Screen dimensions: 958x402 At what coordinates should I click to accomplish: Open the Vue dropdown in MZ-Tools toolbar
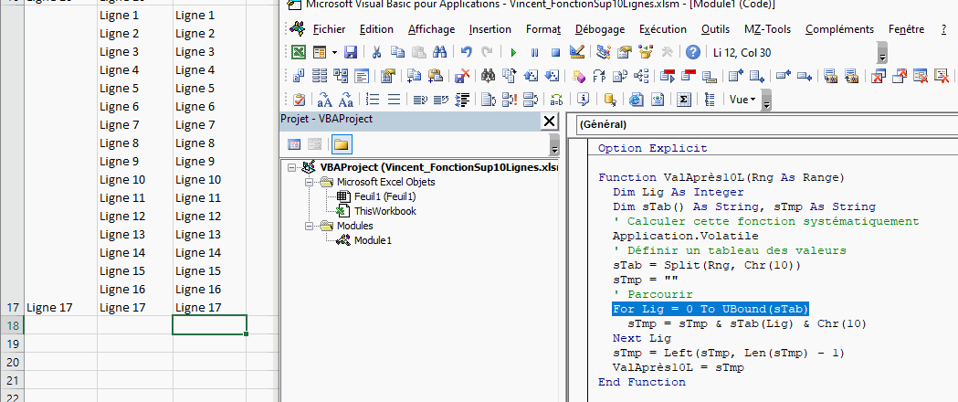point(742,100)
